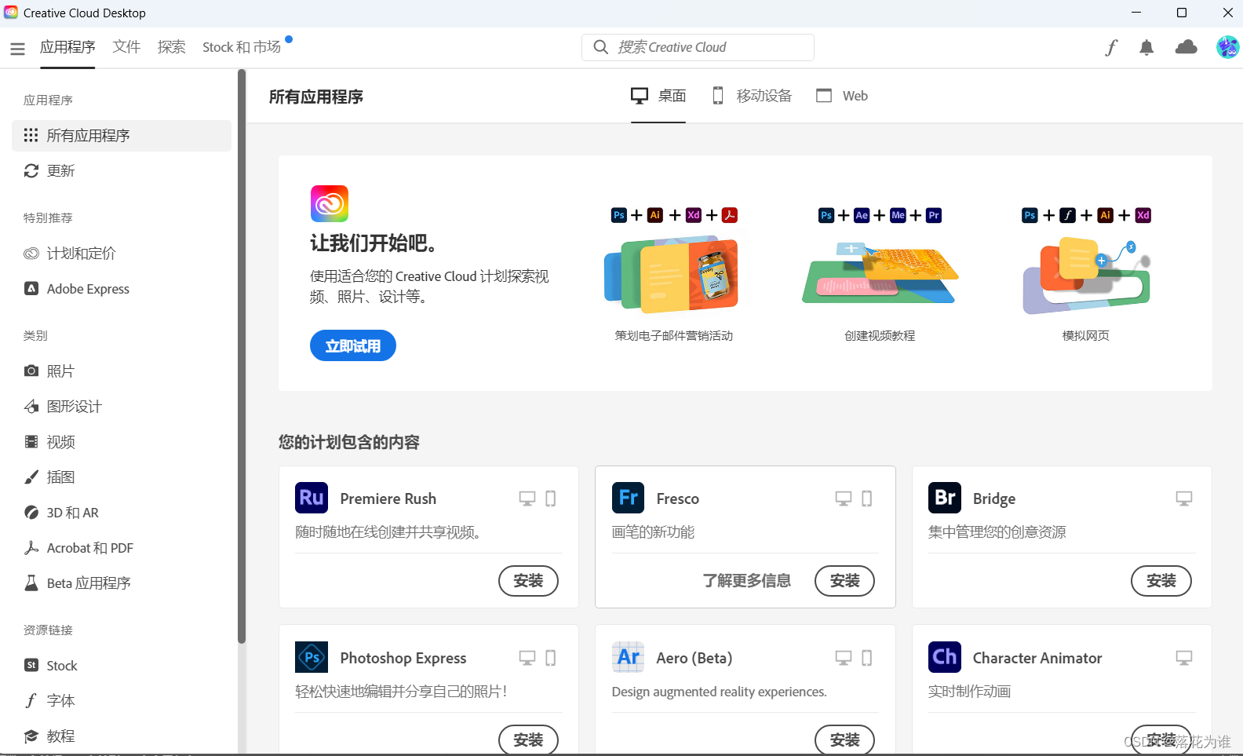Select the Web platform tab
Image resolution: width=1243 pixels, height=756 pixels.
pos(842,96)
